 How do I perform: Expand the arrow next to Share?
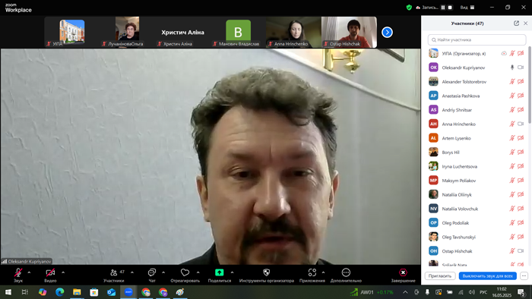[232, 272]
